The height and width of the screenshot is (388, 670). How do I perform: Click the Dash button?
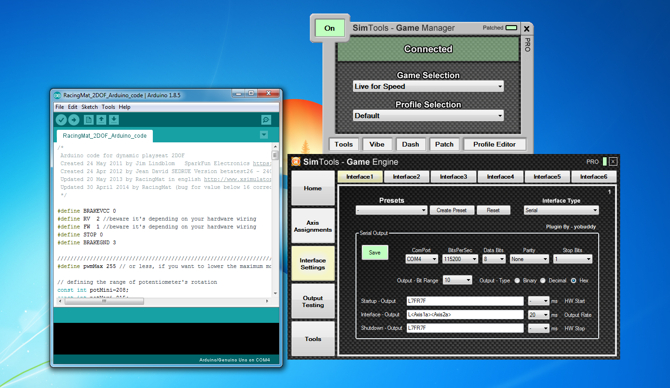point(410,144)
